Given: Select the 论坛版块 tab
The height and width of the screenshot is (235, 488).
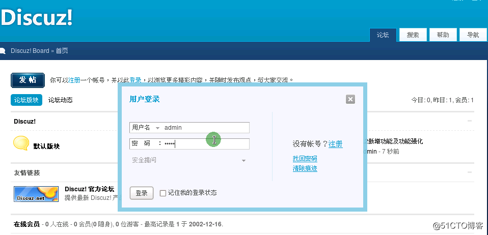Looking at the screenshot, I should click(26, 100).
